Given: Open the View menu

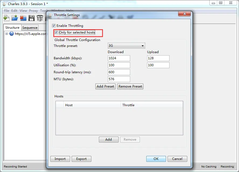Looking at the screenshot, I should [x=23, y=11].
